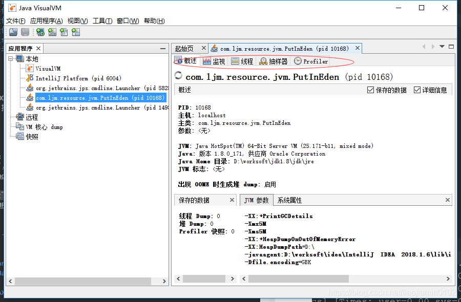Click the 本地 computer icon
This screenshot has width=461, height=302.
coord(20,59)
